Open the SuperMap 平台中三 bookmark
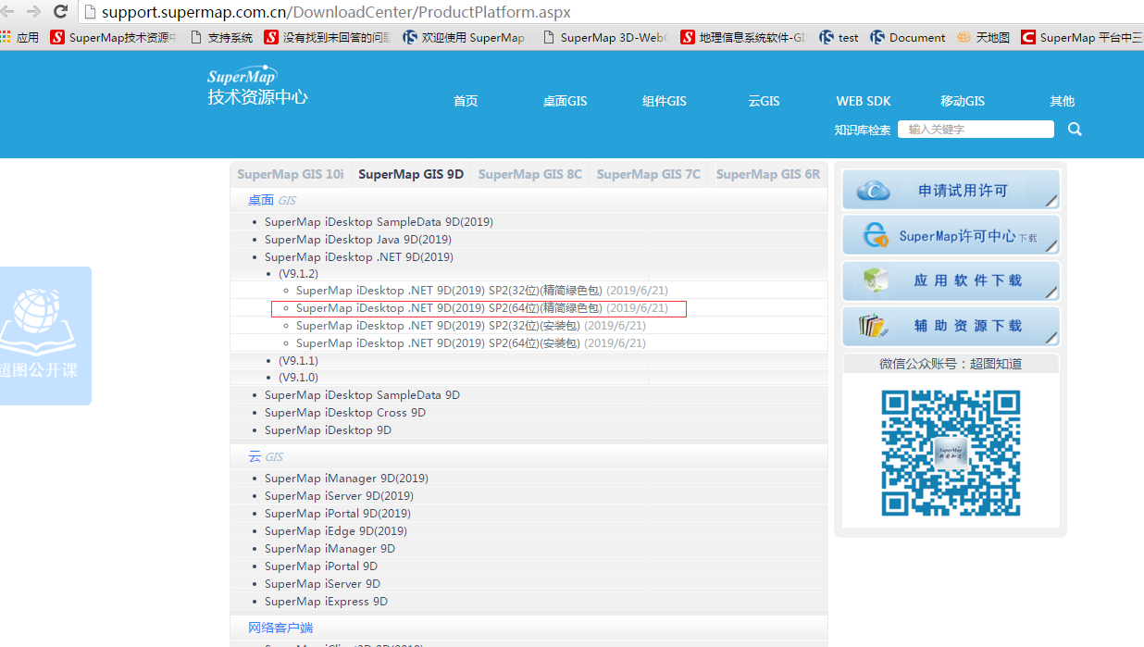The height and width of the screenshot is (647, 1144). (1082, 38)
